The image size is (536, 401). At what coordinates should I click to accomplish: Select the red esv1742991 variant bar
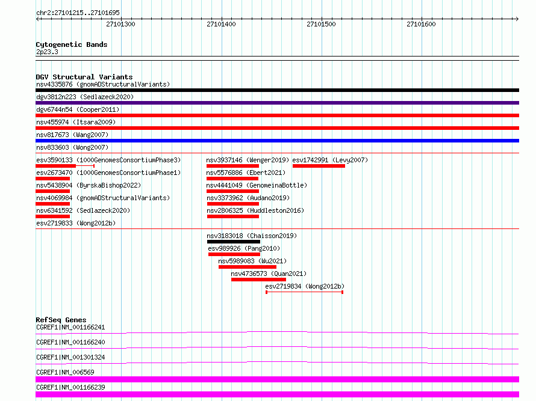[x=319, y=166]
